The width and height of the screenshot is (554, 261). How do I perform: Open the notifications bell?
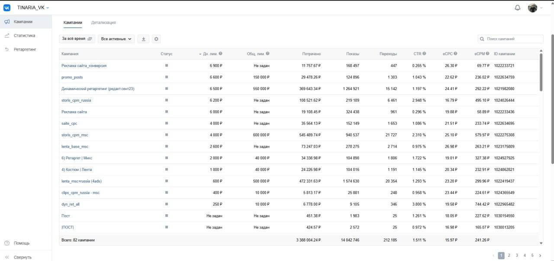pyautogui.click(x=518, y=8)
